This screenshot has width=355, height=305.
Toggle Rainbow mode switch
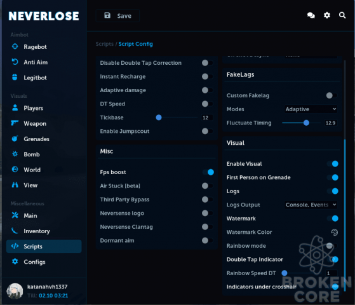pos(332,246)
